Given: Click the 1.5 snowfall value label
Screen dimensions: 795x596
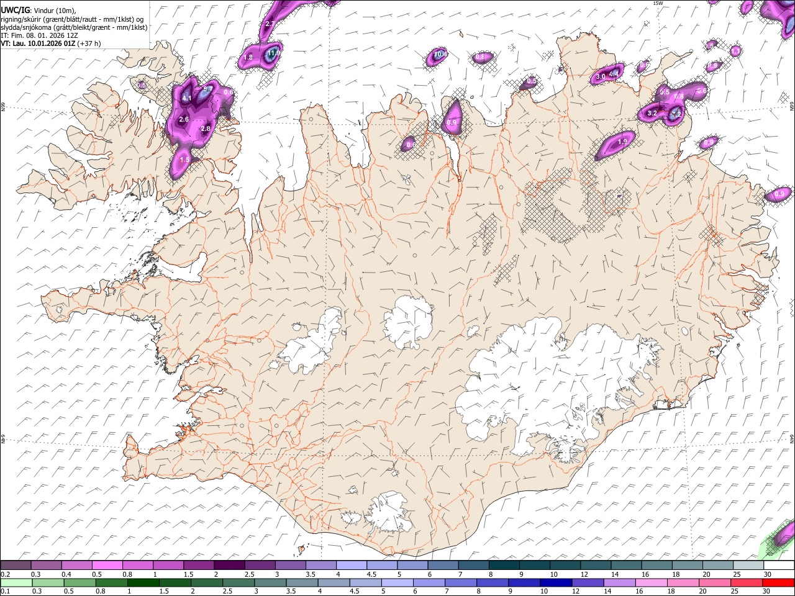Looking at the screenshot, I should 184,160.
